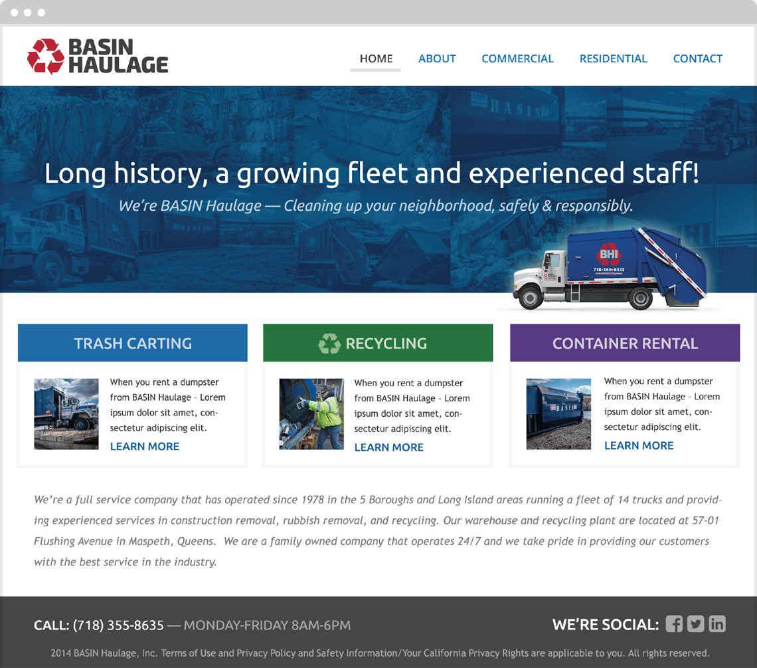The image size is (757, 668).
Task: Click the Basin Haulage recycle logo
Action: click(x=45, y=56)
